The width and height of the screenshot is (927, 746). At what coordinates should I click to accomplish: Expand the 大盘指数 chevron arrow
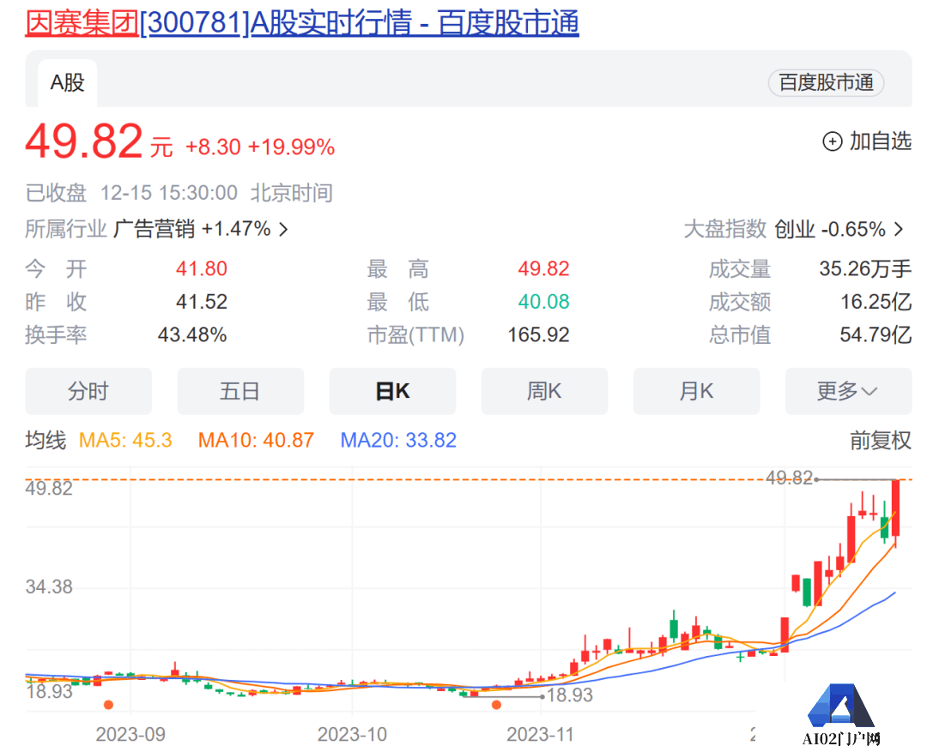pos(899,229)
